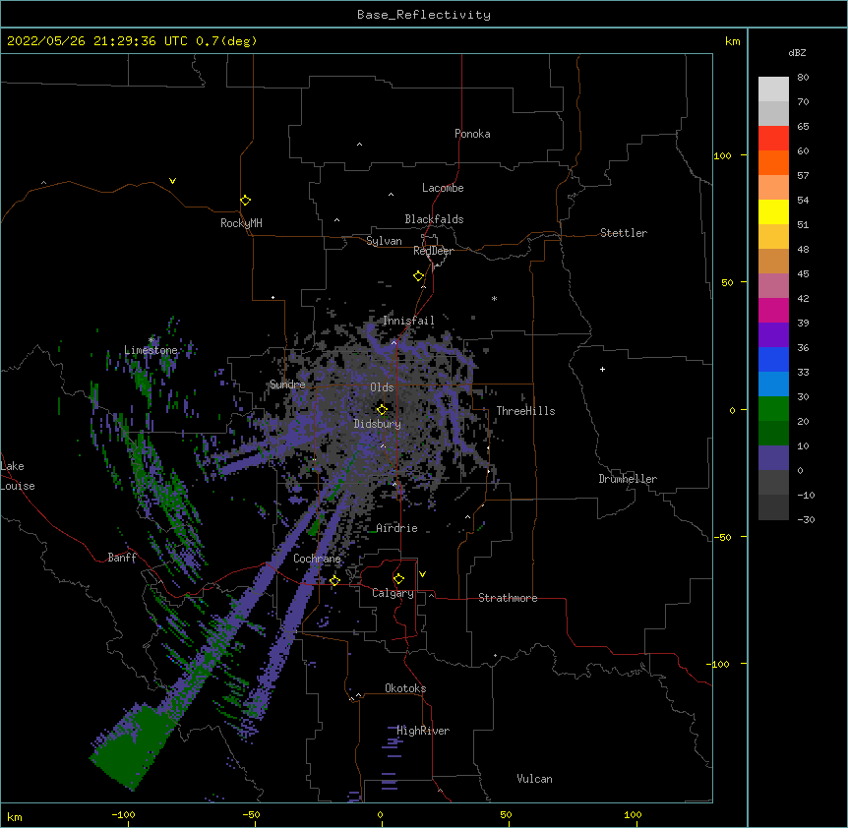
Task: Click the yellow V marker northwest of RockyMH
Action: 172,181
